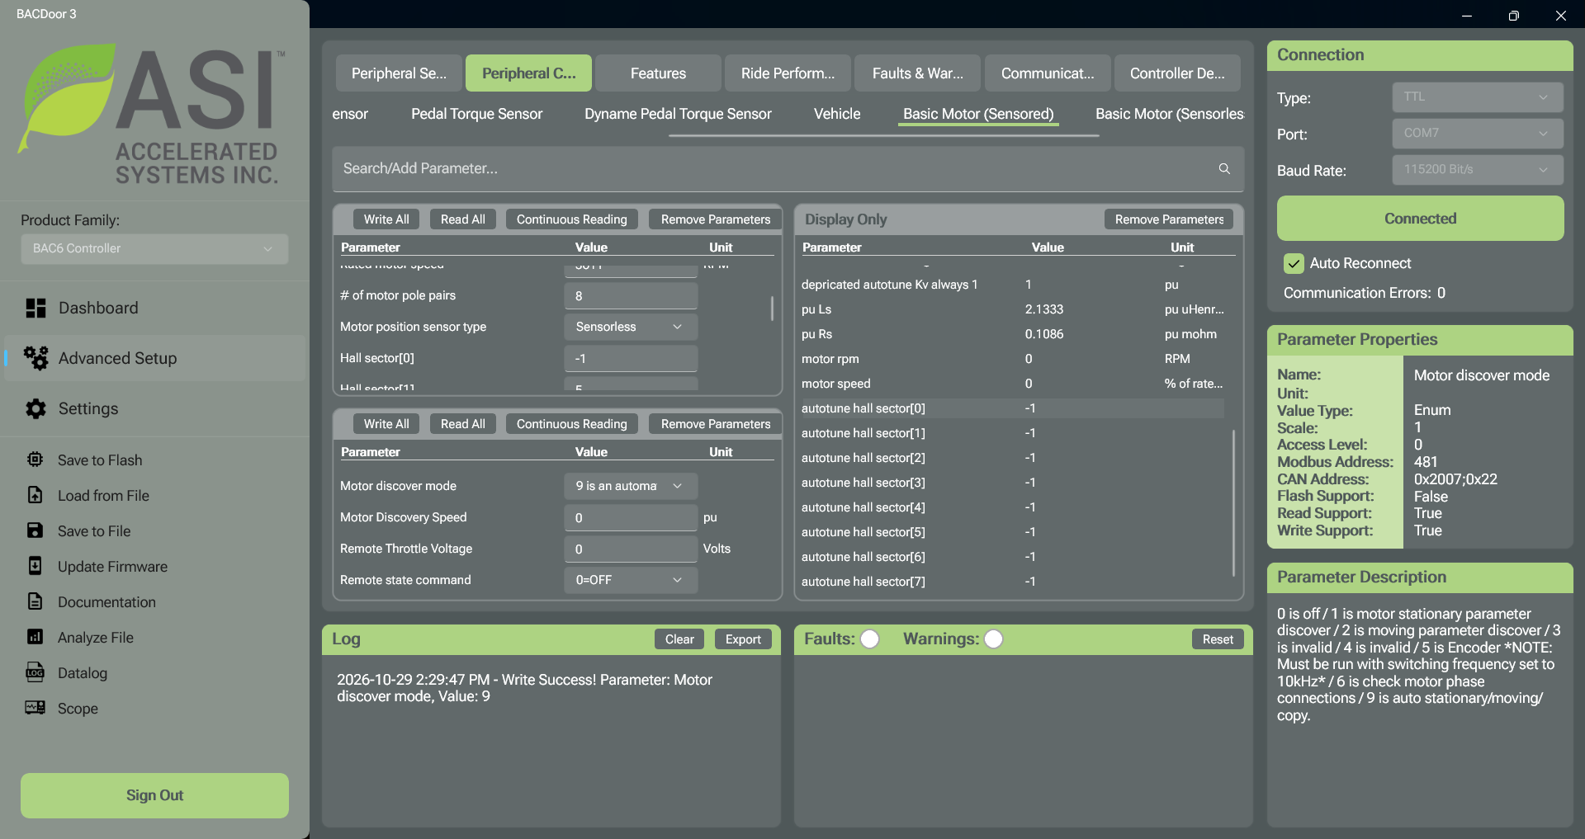Click the Faults indicator circle
This screenshot has width=1585, height=839.
(869, 639)
